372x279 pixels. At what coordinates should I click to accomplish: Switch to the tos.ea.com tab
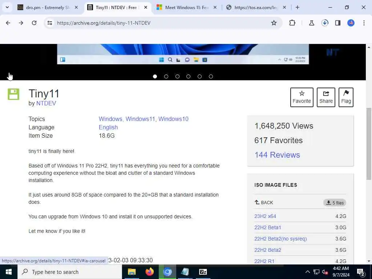[256, 7]
